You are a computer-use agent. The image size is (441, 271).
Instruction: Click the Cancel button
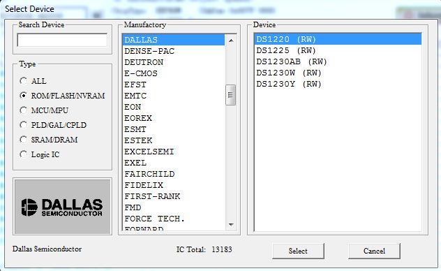[374, 251]
